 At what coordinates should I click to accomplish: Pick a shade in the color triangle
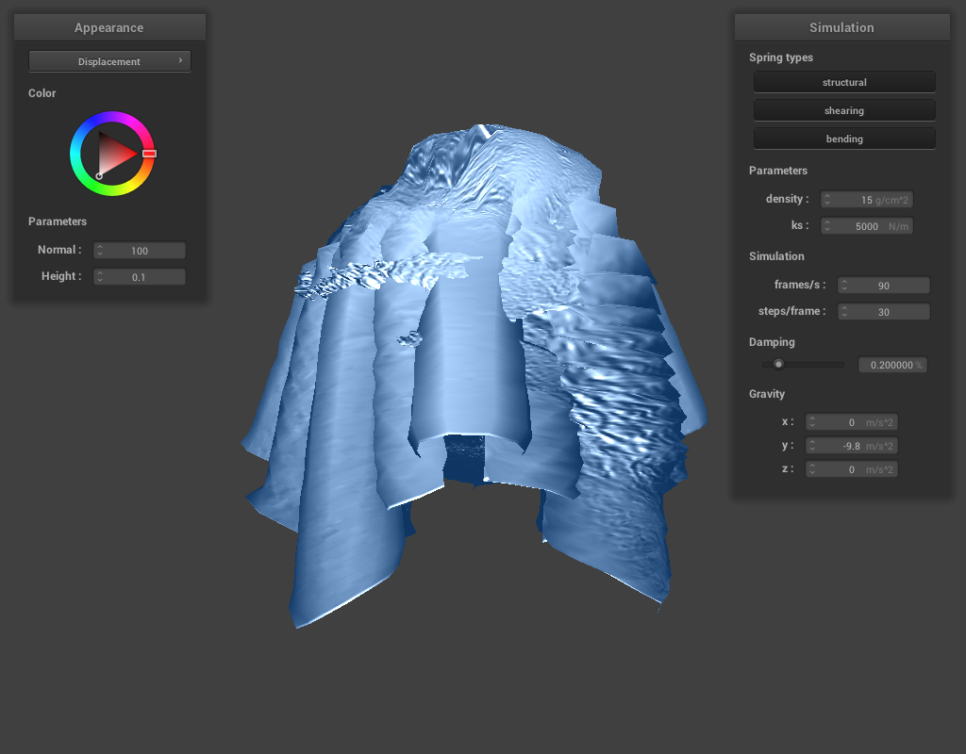tap(115, 153)
